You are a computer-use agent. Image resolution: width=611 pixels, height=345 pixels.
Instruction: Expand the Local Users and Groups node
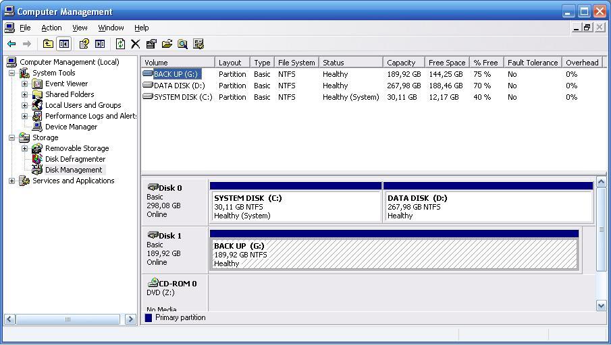(24, 105)
